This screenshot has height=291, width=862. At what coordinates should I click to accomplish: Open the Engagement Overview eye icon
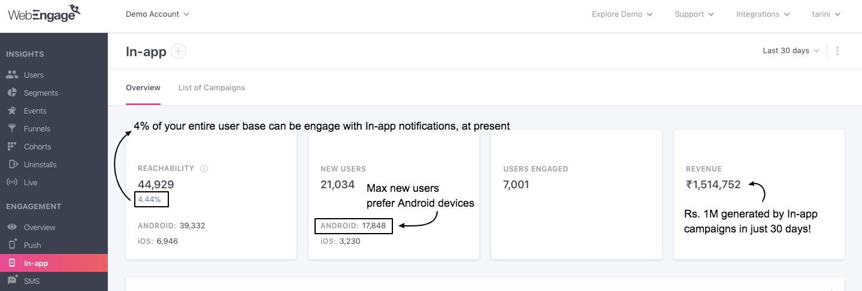pyautogui.click(x=11, y=227)
